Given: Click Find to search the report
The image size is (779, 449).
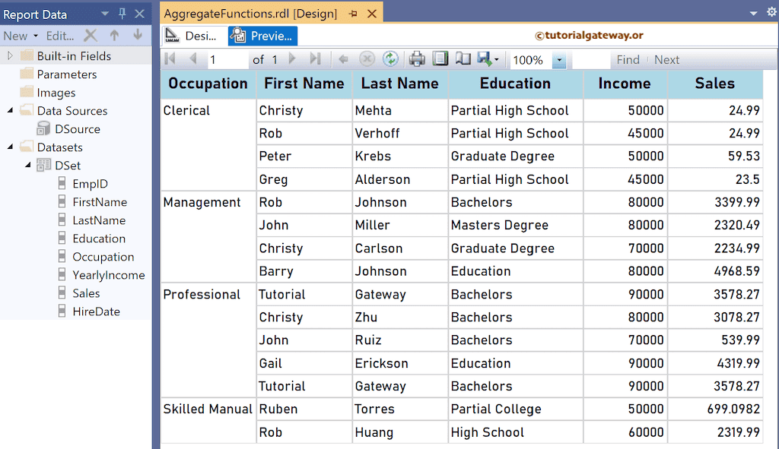Looking at the screenshot, I should 628,59.
